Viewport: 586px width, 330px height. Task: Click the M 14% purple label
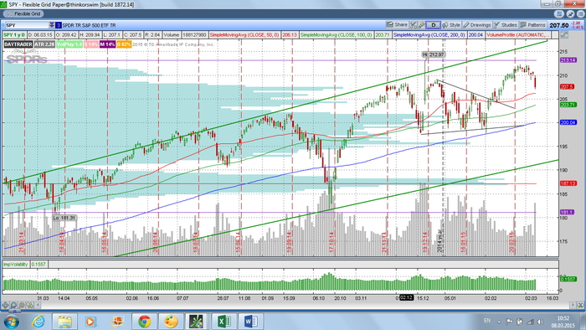pyautogui.click(x=107, y=44)
